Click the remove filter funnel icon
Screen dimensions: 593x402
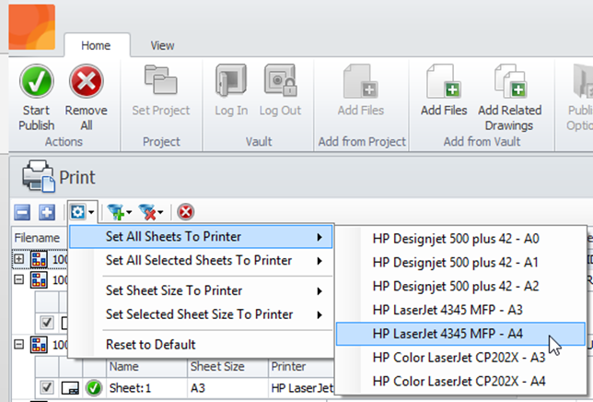[x=147, y=212]
